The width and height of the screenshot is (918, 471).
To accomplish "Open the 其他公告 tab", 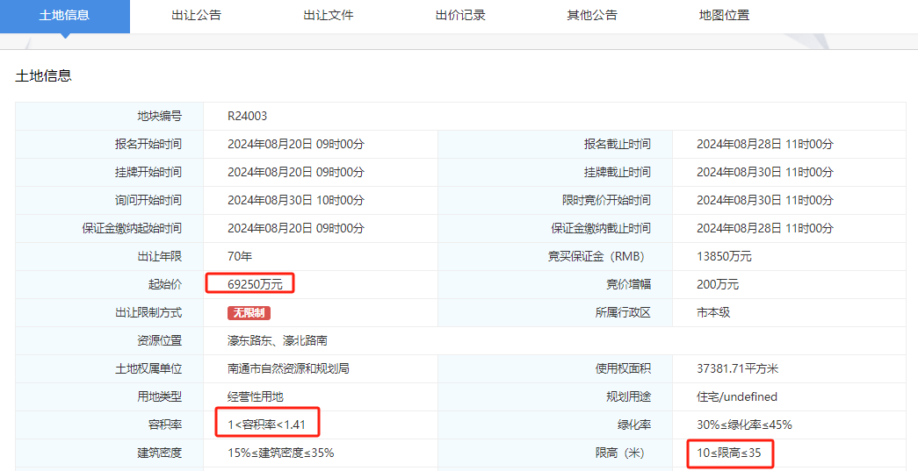I will 592,16.
